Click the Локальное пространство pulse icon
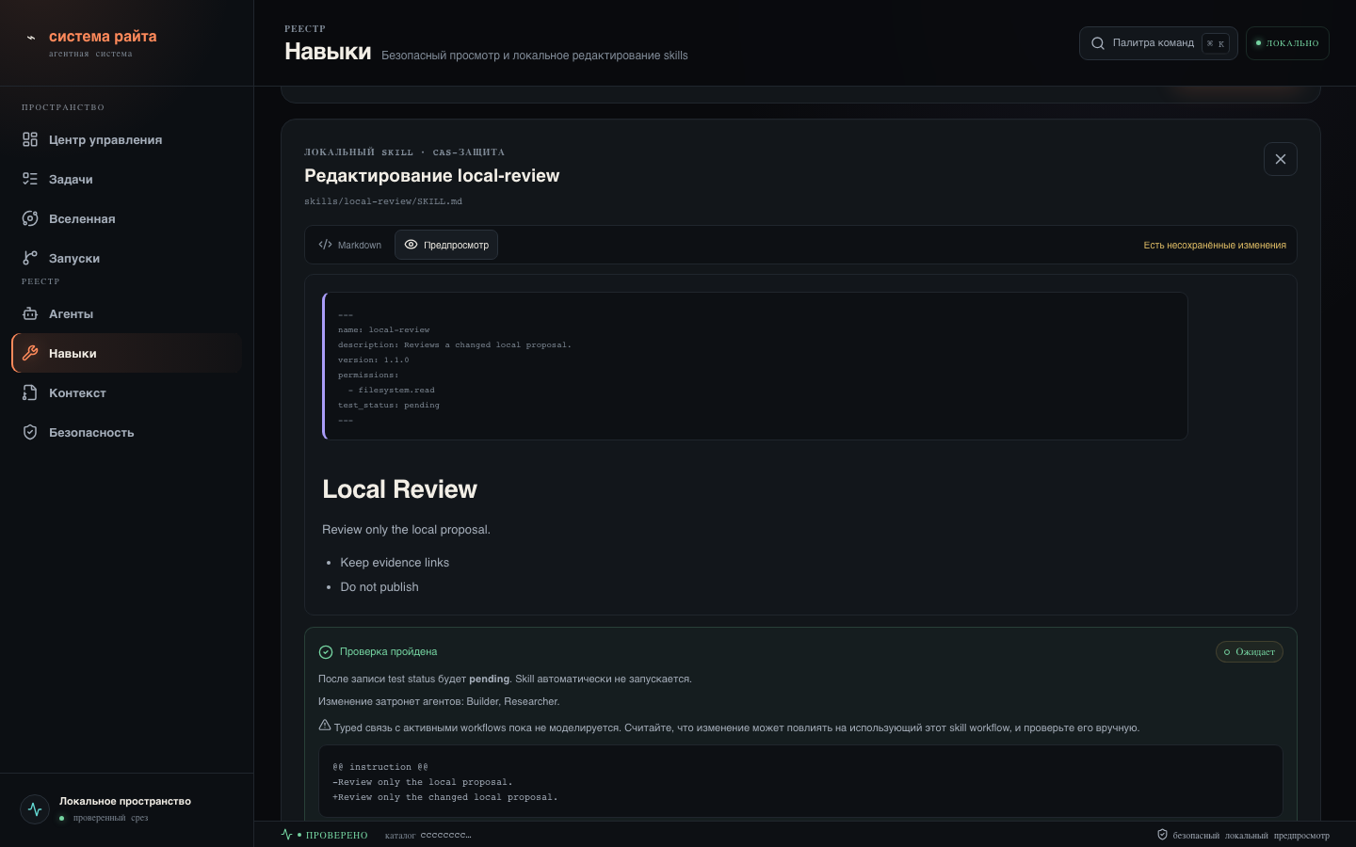This screenshot has height=847, width=1356. click(x=35, y=809)
